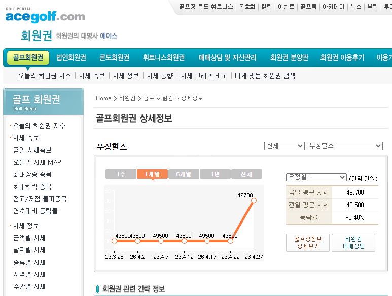Go to 시세 동향 submenu link
Screen dimensions: 392x296
click(160, 76)
